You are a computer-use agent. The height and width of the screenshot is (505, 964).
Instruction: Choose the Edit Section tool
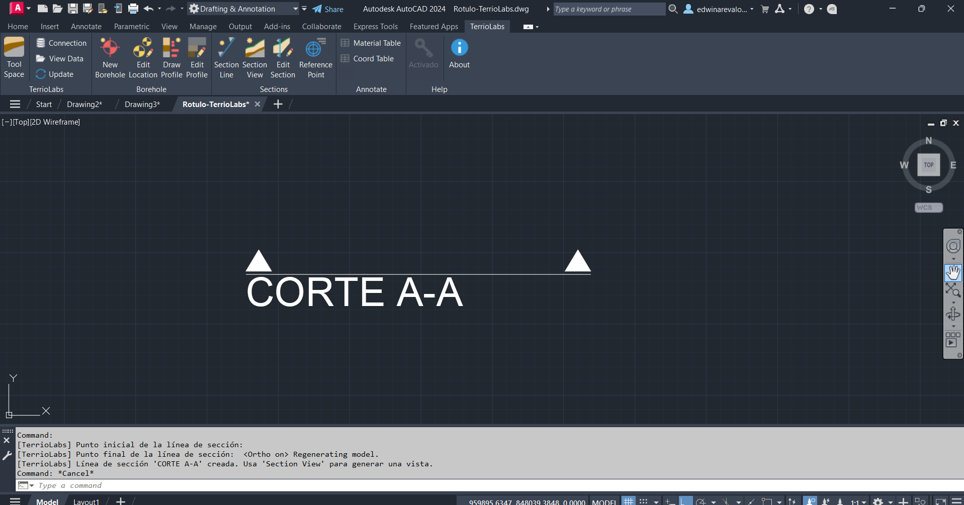click(x=283, y=58)
